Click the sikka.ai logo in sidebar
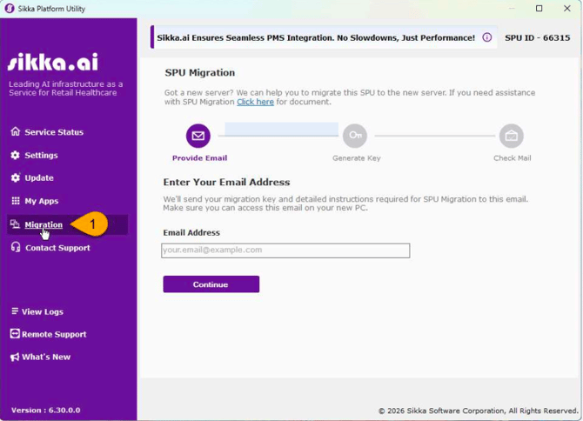Screen dimensions: 583x421 click(53, 63)
